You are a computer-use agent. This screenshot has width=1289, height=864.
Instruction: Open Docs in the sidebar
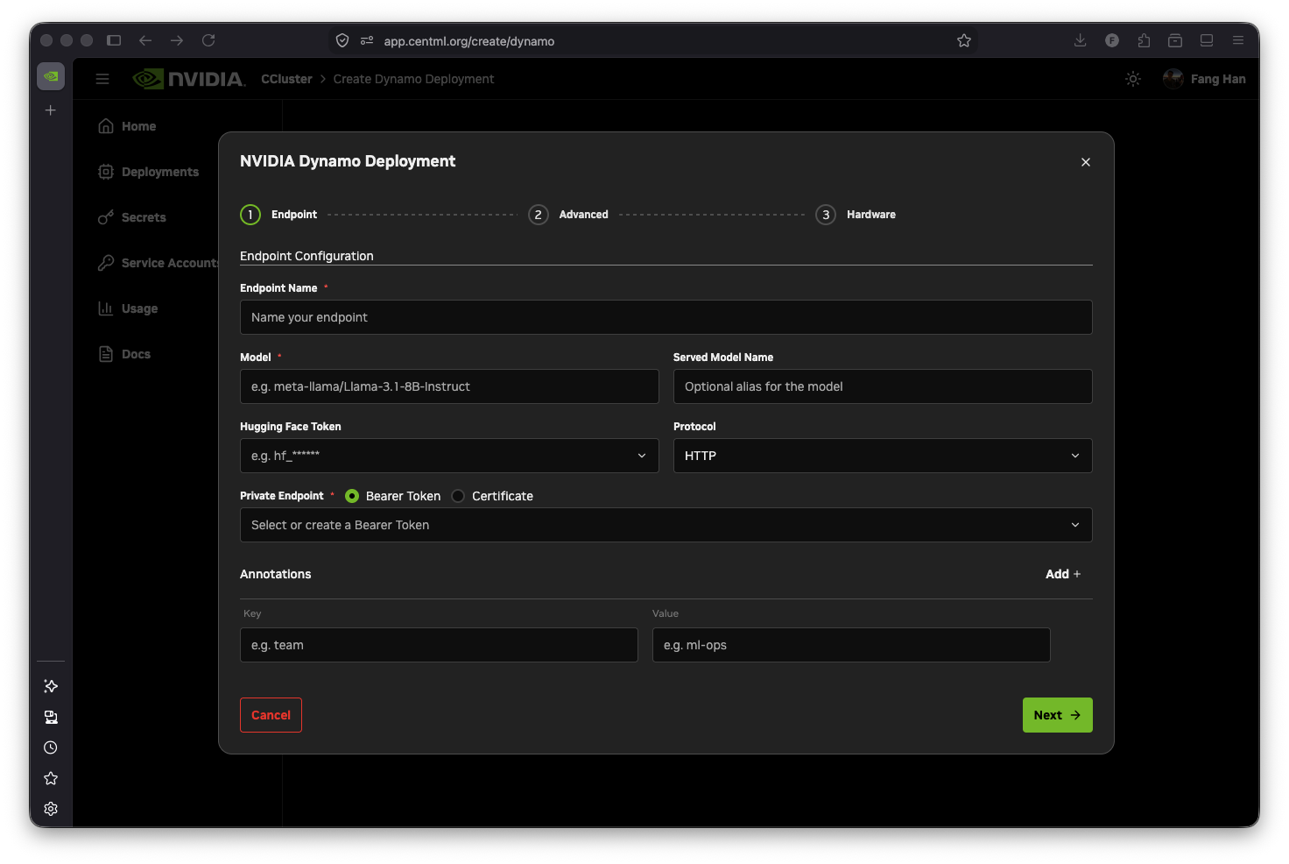[x=124, y=354]
